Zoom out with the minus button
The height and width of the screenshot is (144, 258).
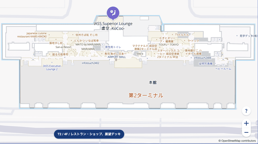point(246,132)
